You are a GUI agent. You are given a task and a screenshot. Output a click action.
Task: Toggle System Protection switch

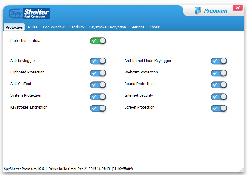pos(98,97)
